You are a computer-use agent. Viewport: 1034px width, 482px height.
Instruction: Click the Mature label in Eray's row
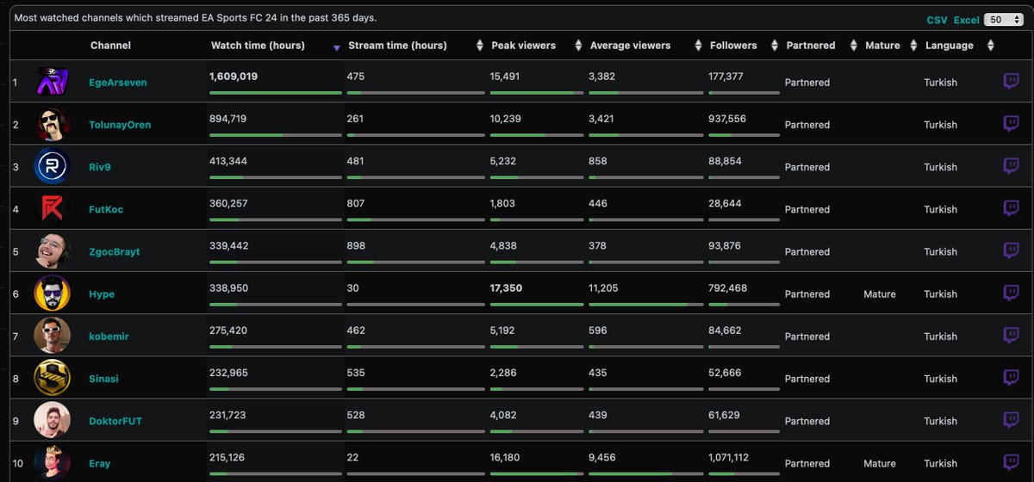(x=880, y=464)
